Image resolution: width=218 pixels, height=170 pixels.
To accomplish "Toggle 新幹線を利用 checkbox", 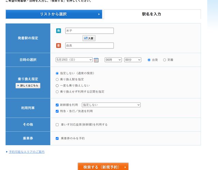I will pyautogui.click(x=57, y=105).
